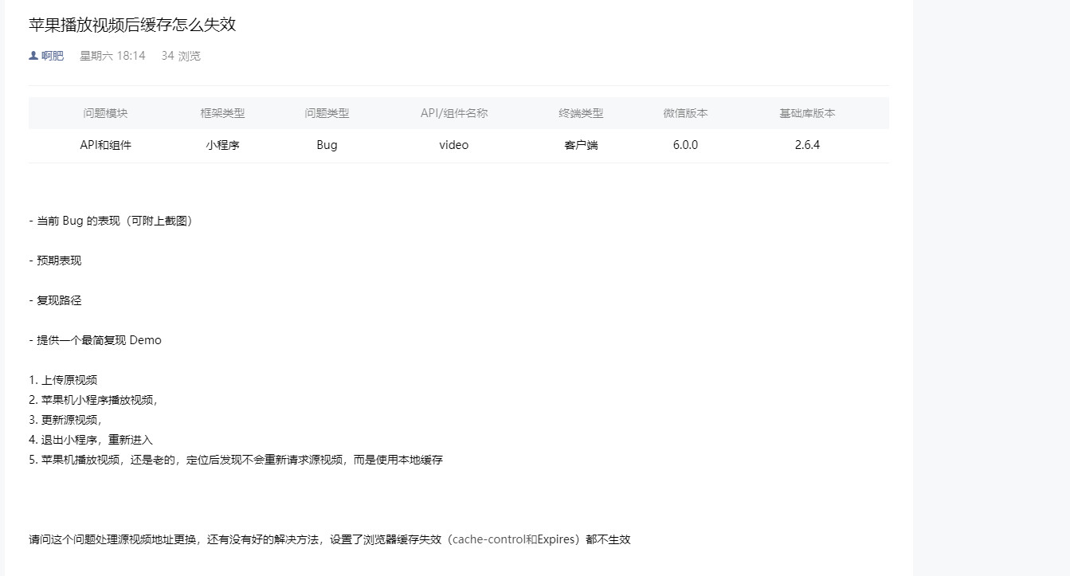Click step 3 更新源视频
This screenshot has width=1070, height=576.
tap(65, 420)
